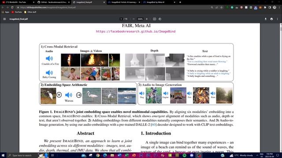Click the large campfire image
Viewport: 282px width, 158px height.
pyautogui.click(x=94, y=60)
